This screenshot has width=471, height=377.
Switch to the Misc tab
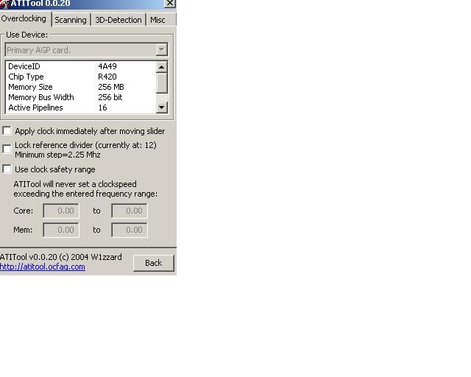(x=160, y=20)
